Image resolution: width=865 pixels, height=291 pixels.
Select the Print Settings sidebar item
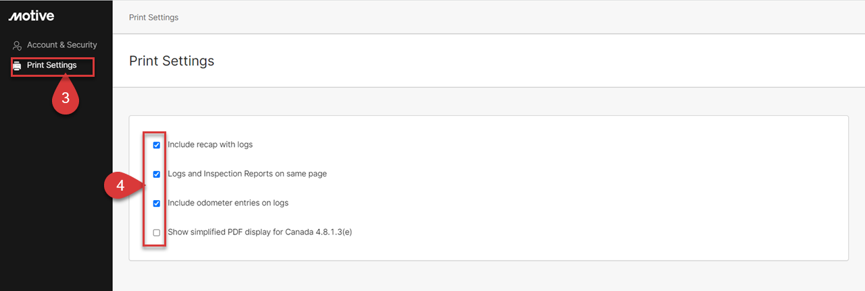click(x=53, y=66)
